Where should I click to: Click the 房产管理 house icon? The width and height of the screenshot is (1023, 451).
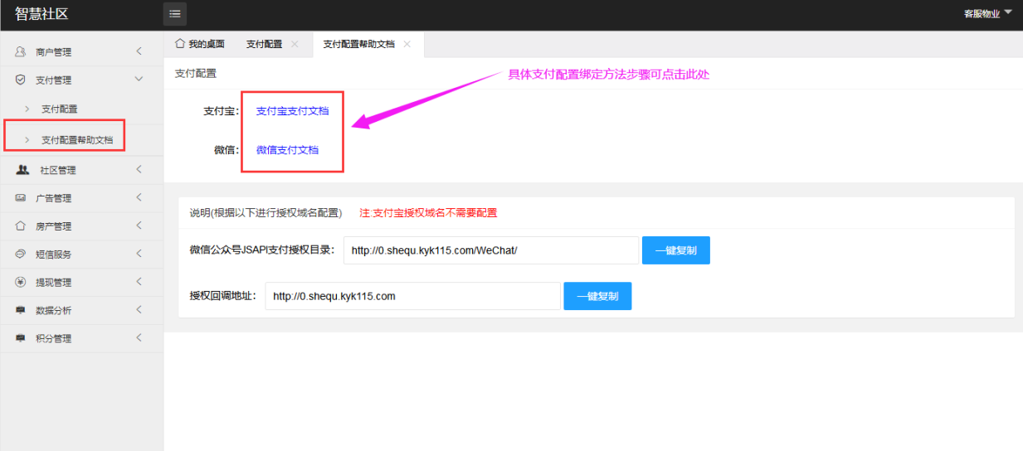tap(21, 225)
